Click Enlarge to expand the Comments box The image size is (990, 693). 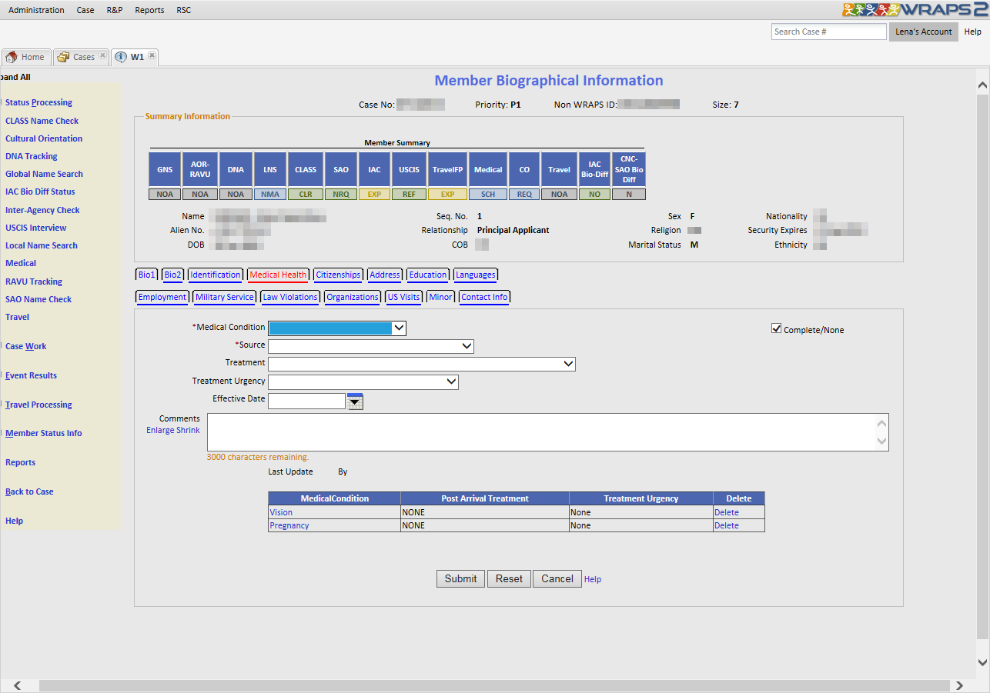click(x=161, y=430)
